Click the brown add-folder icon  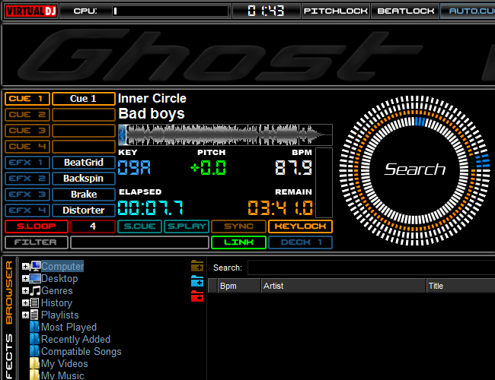pos(197,266)
